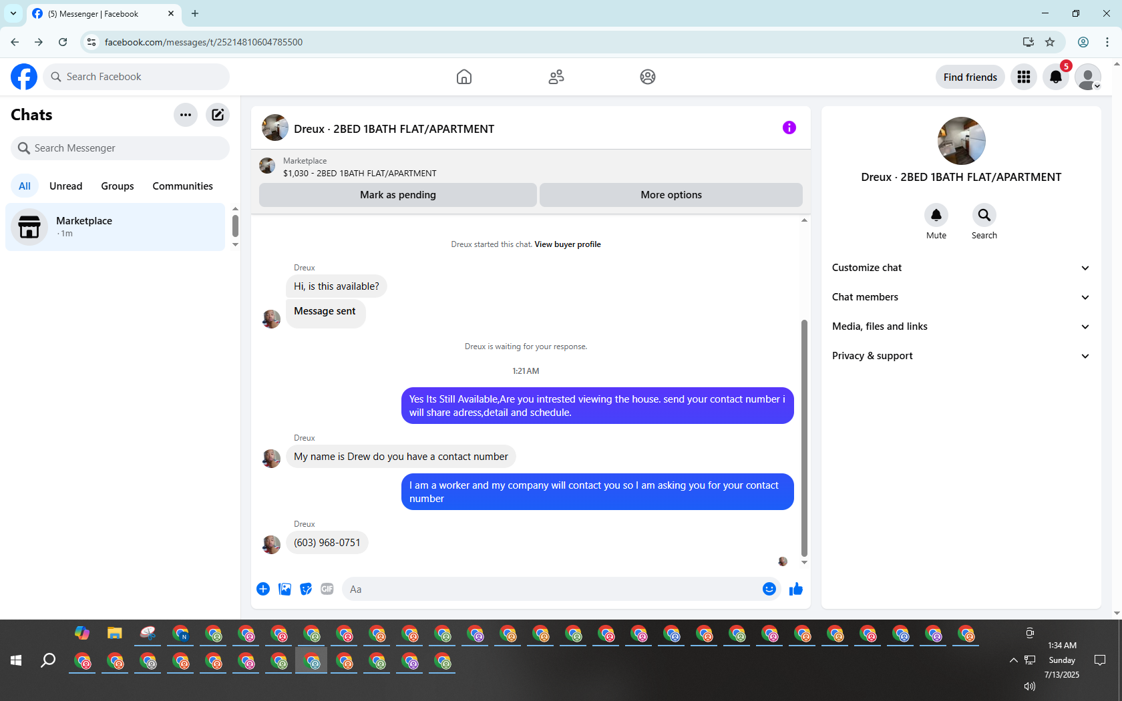Click the Search Facebook field
The width and height of the screenshot is (1122, 701).
[x=137, y=77]
